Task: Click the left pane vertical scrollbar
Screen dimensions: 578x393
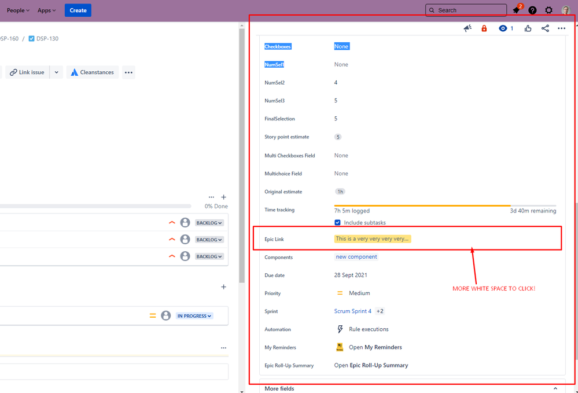Action: 242,155
